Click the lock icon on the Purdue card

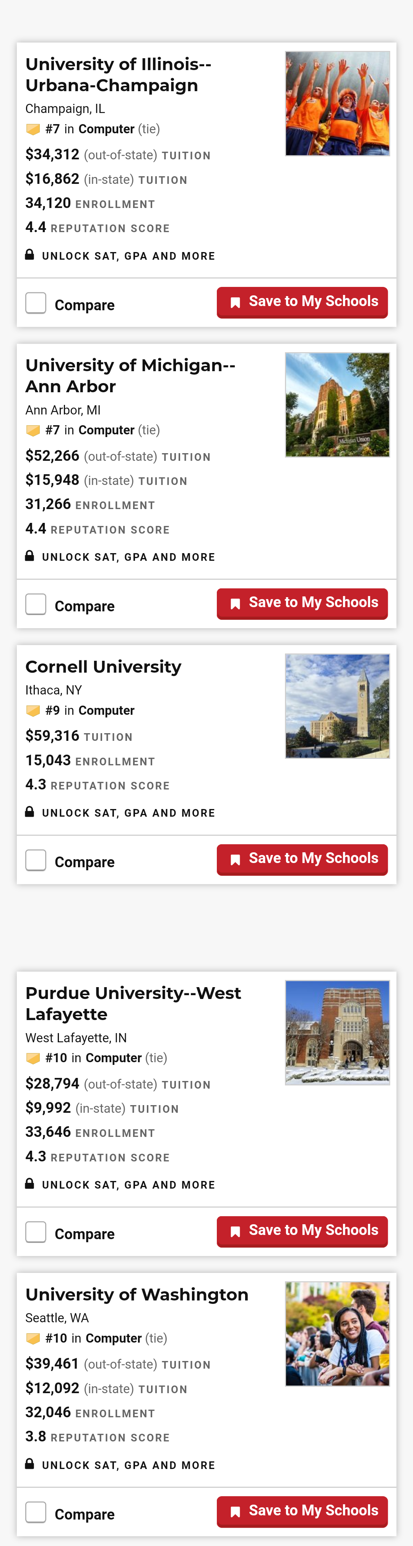tap(29, 1184)
